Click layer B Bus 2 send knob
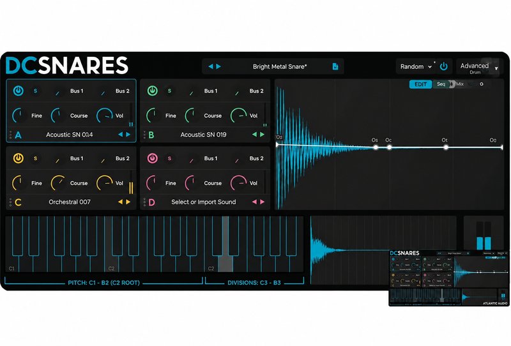 236,93
